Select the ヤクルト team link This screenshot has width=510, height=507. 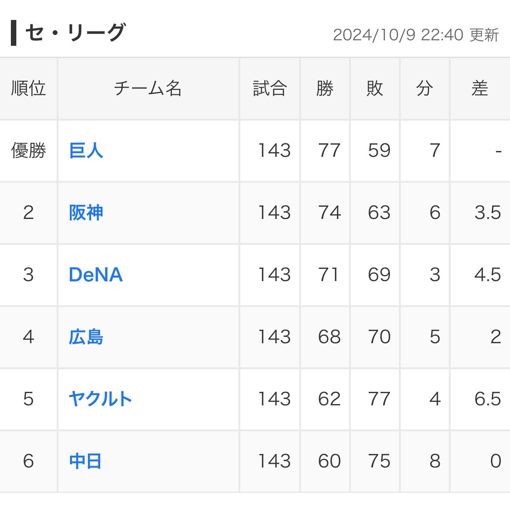100,399
